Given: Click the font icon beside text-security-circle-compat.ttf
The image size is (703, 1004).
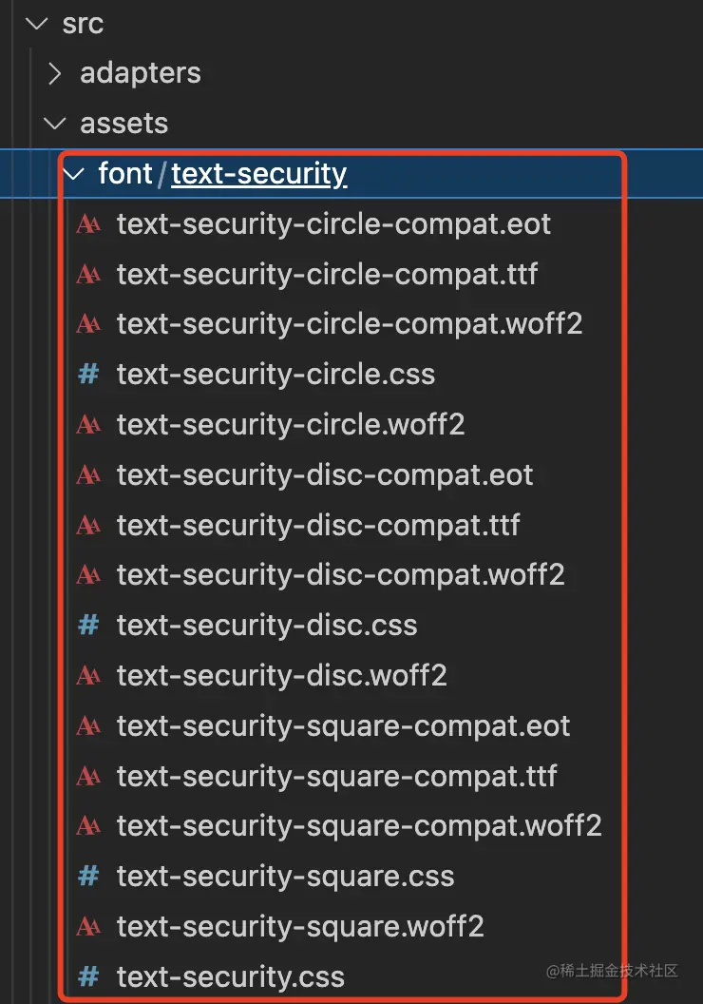Looking at the screenshot, I should [88, 274].
